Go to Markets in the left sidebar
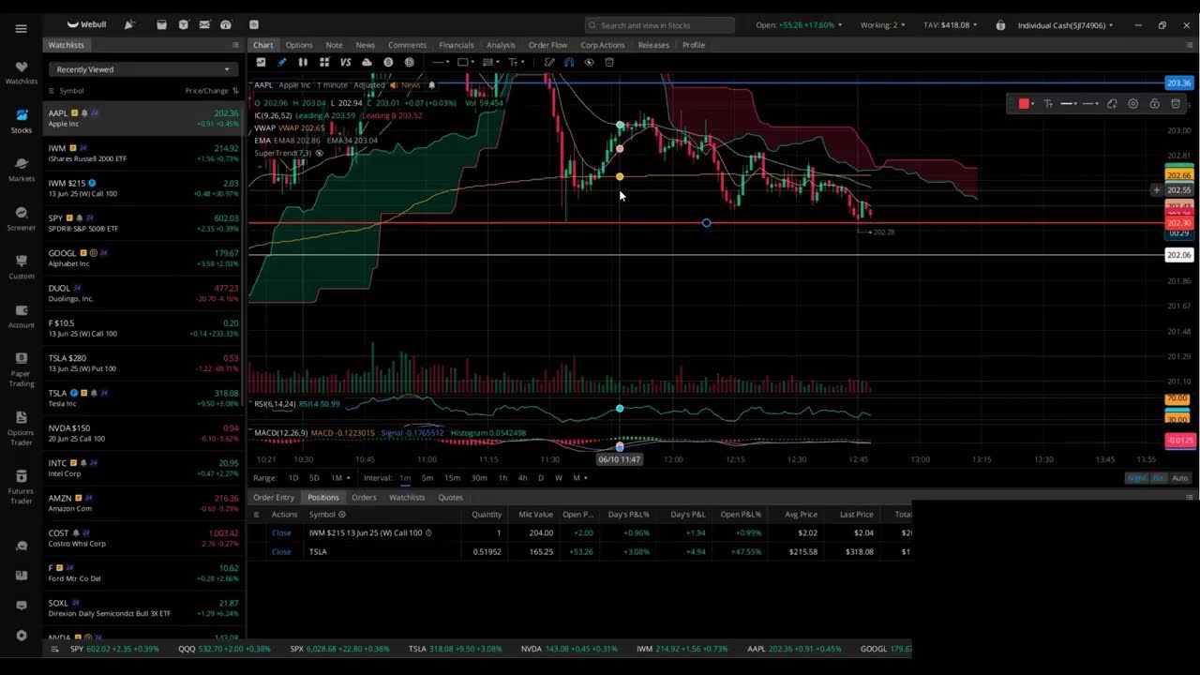The height and width of the screenshot is (675, 1200). point(22,169)
